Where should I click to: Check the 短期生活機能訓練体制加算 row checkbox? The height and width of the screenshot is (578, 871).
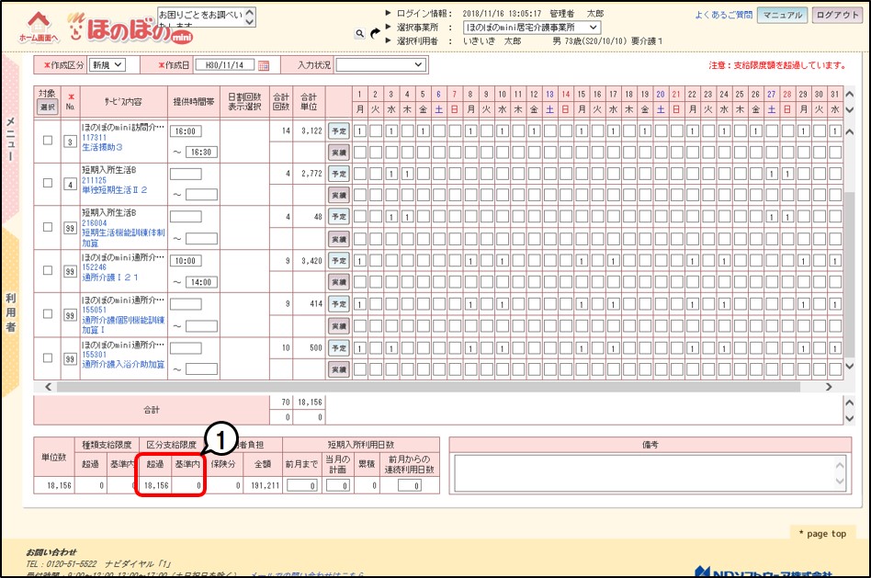(x=48, y=227)
